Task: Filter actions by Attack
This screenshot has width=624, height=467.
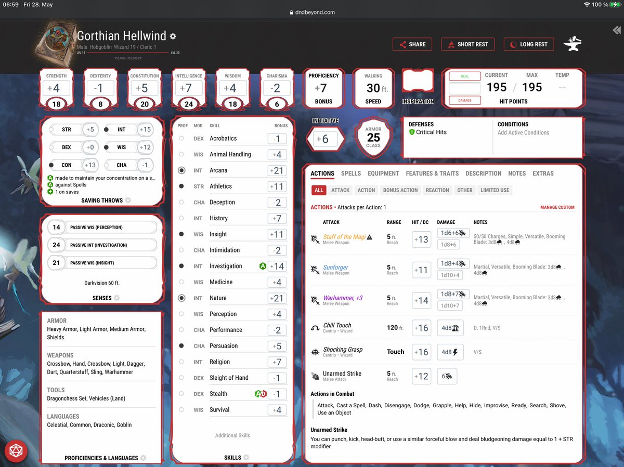Action: point(341,190)
